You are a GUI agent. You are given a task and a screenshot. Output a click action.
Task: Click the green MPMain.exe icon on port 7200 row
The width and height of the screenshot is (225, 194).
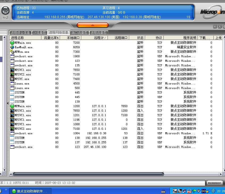click(x=12, y=43)
